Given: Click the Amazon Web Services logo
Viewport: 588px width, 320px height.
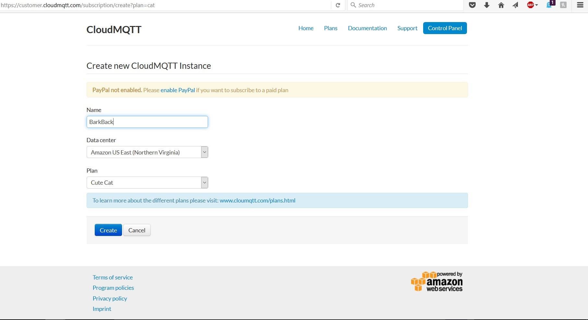Looking at the screenshot, I should pos(437,281).
